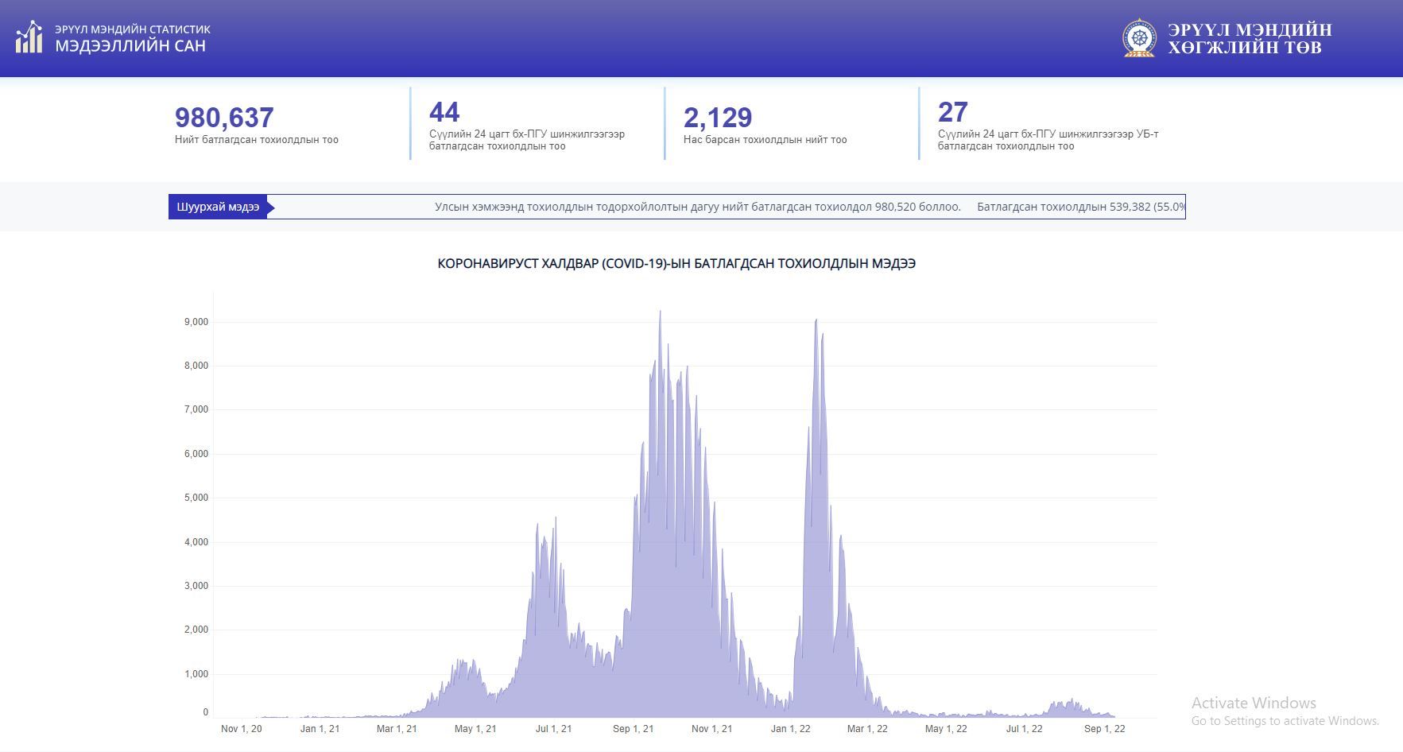Click the Jan 1, 22 x-axis label
Screen dimensions: 1403x752
coord(790,729)
